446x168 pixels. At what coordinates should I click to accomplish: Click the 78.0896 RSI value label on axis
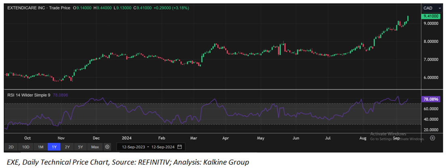430,99
